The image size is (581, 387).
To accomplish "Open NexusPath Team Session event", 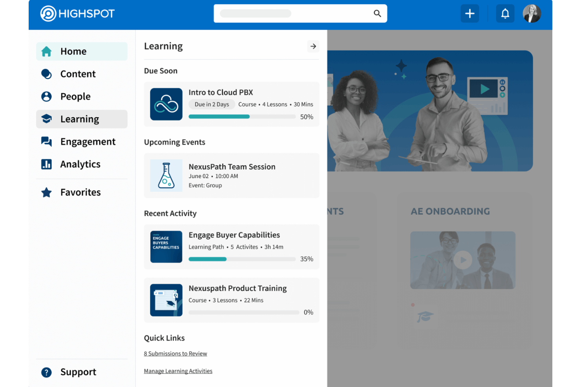I will click(232, 175).
